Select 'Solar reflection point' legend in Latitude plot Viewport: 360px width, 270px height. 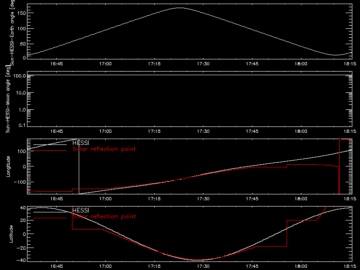pyautogui.click(x=104, y=216)
